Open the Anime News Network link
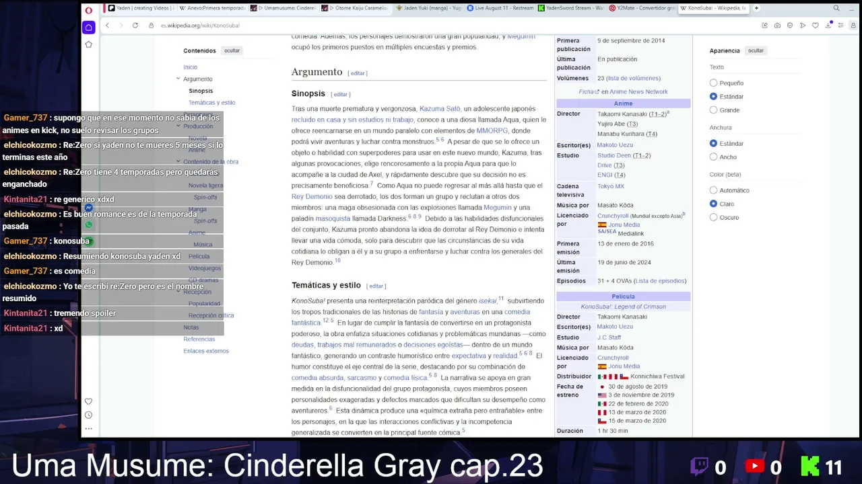The height and width of the screenshot is (484, 862). [639, 92]
